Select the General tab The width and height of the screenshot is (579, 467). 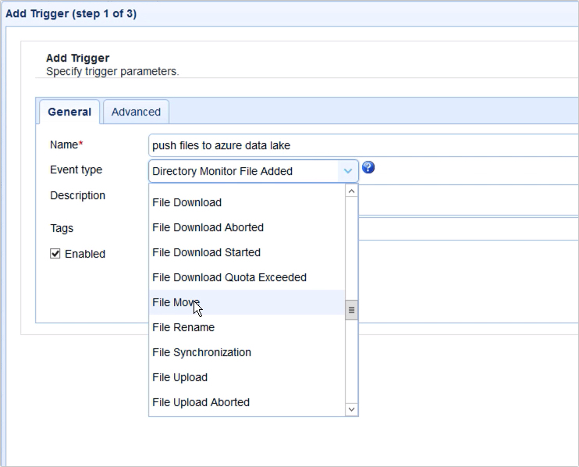[69, 112]
